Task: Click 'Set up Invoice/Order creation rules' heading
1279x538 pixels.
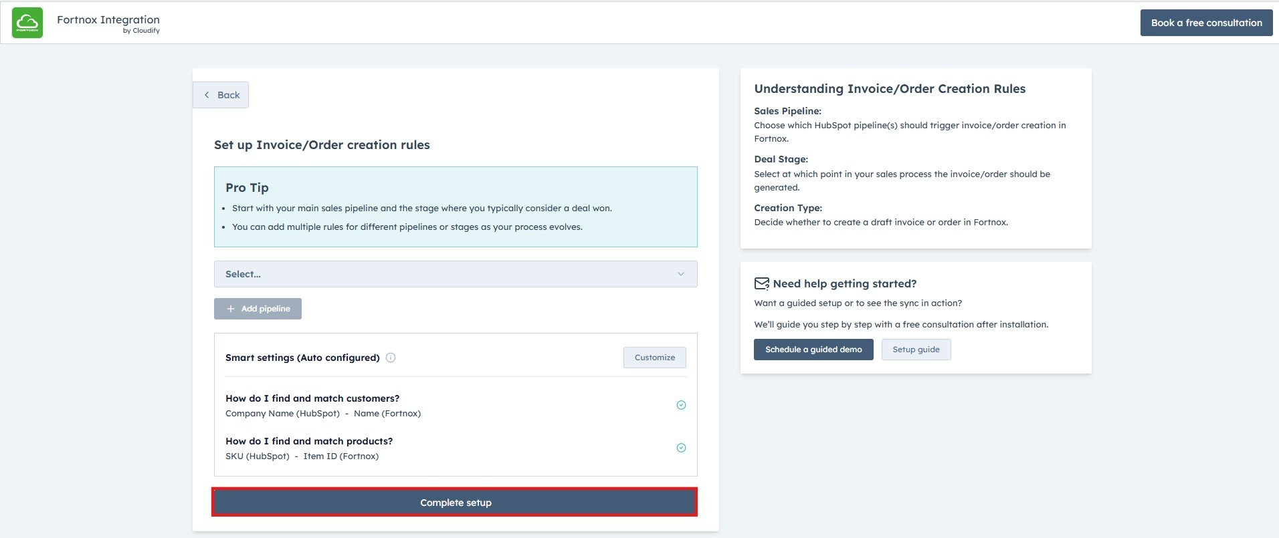Action: pyautogui.click(x=322, y=145)
